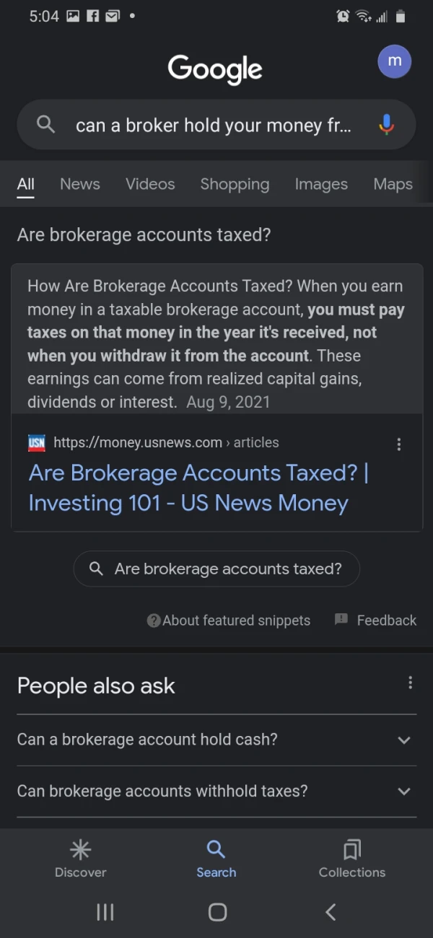Tap the voice search microphone icon
Image resolution: width=433 pixels, height=938 pixels.
(x=387, y=125)
